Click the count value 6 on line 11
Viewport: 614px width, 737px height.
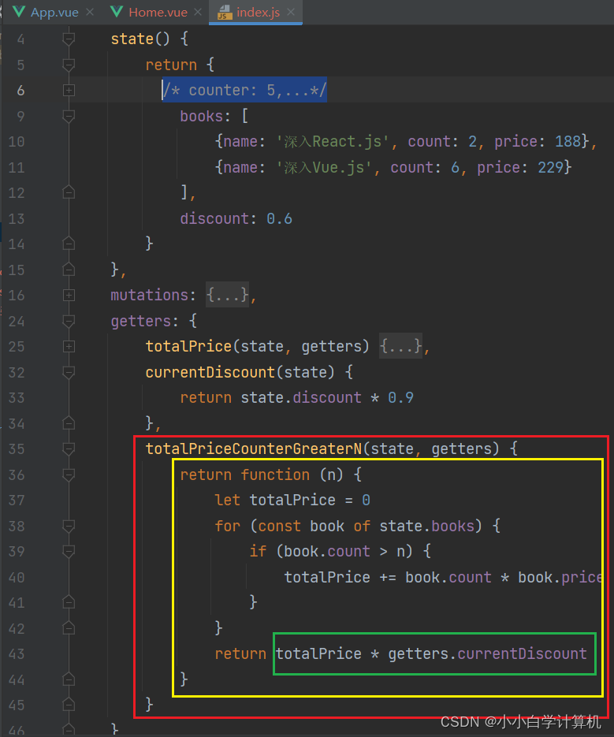coord(455,167)
